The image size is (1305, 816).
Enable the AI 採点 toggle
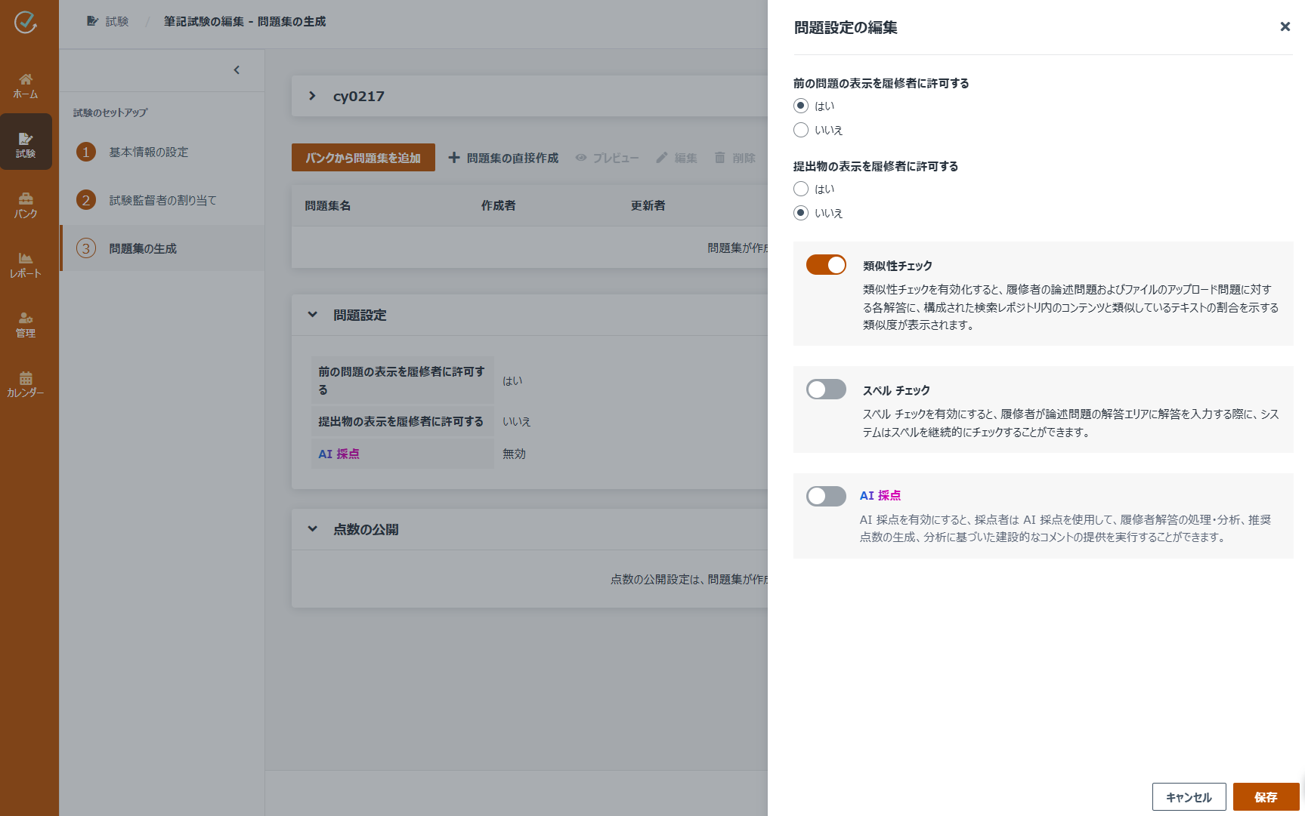[825, 496]
